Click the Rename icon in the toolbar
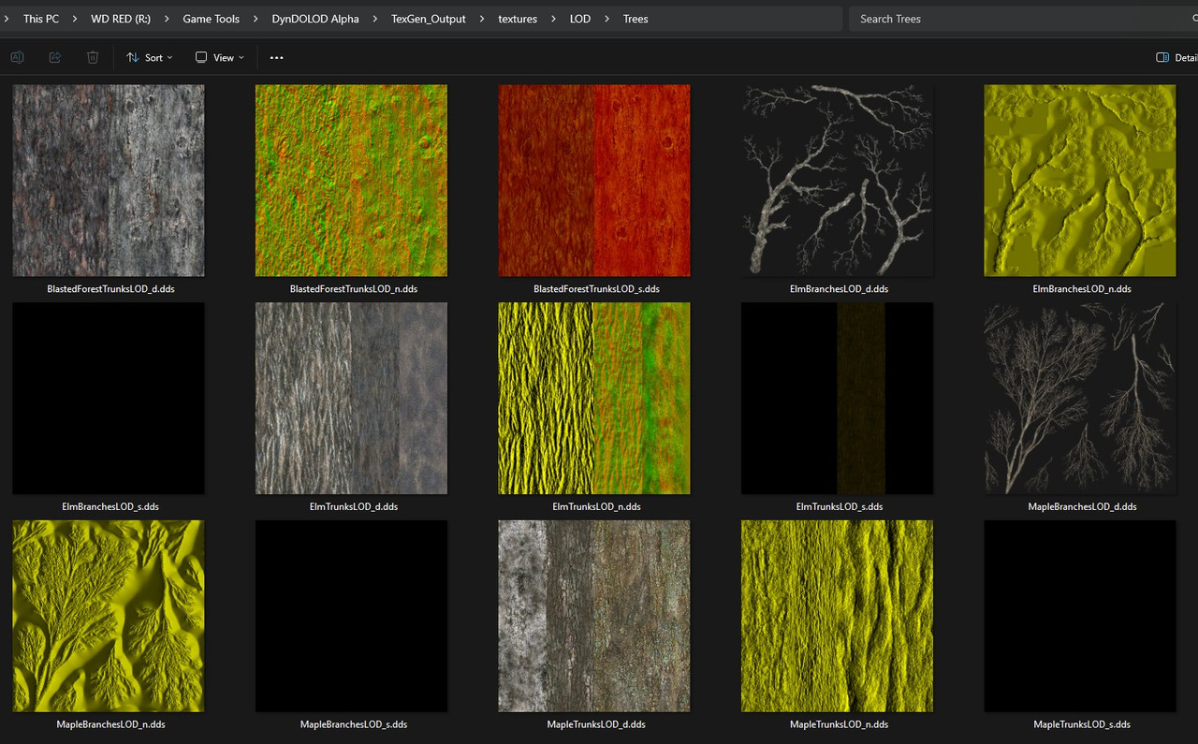This screenshot has width=1198, height=744. [x=17, y=57]
